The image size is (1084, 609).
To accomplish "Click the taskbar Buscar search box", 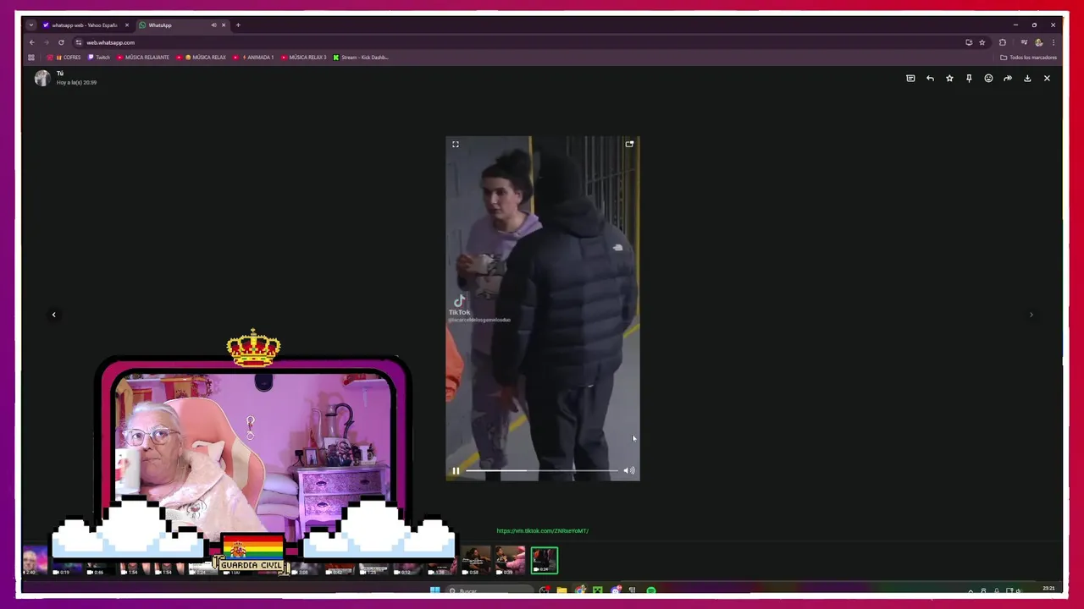I will [489, 590].
